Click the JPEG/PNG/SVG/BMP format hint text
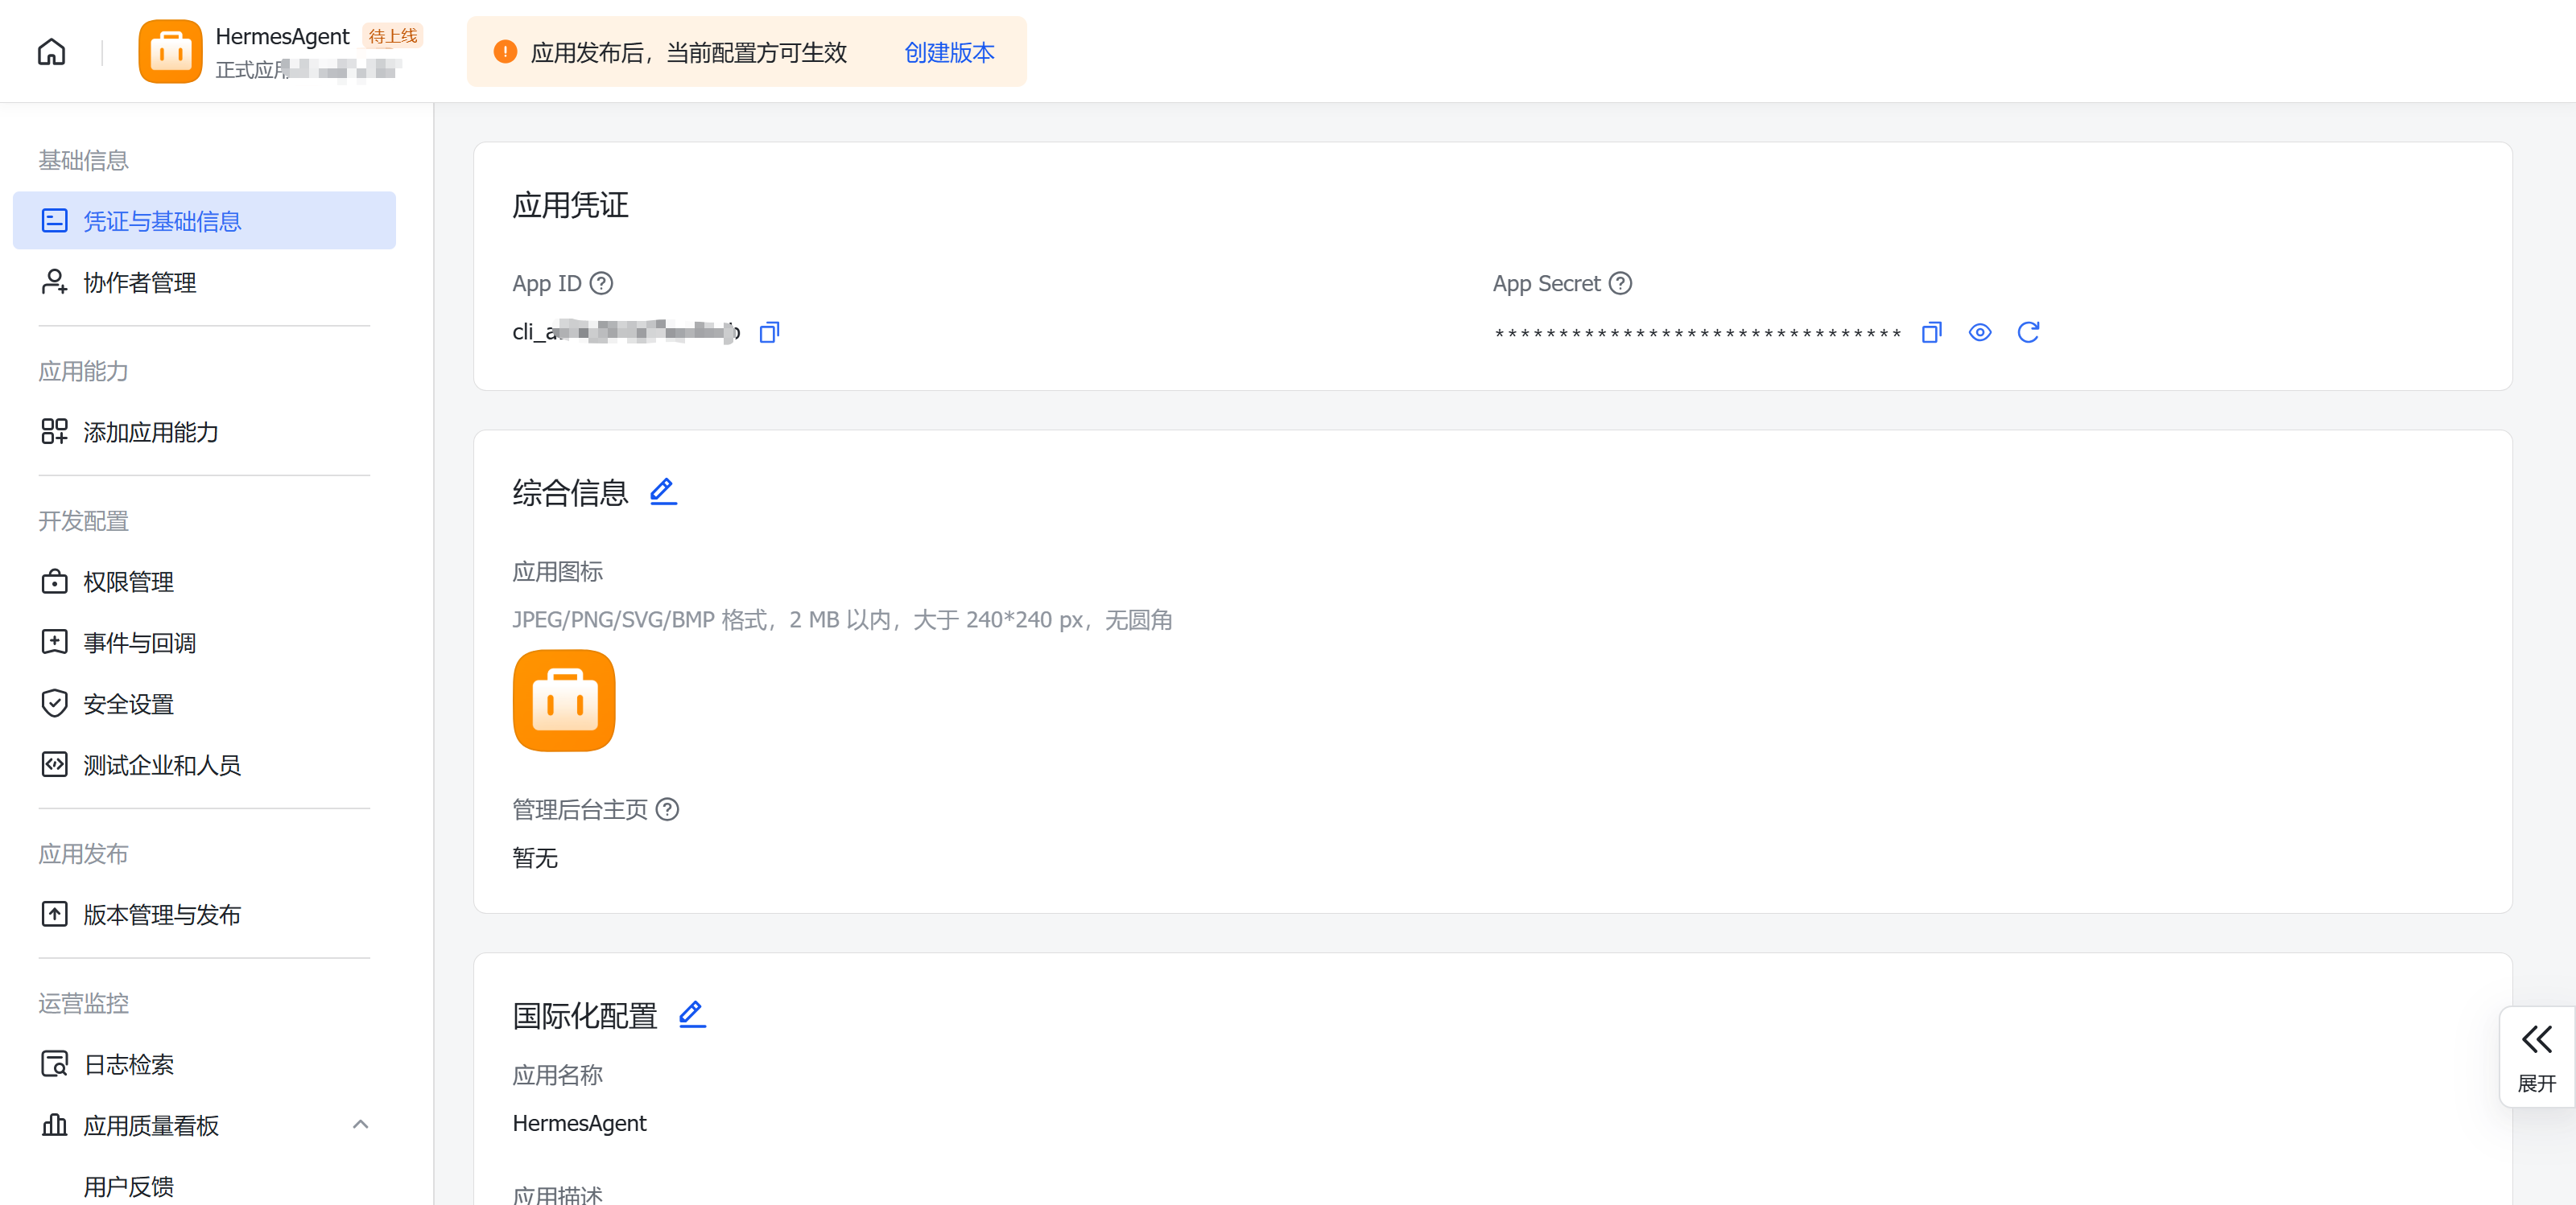This screenshot has width=2576, height=1205. pos(842,619)
